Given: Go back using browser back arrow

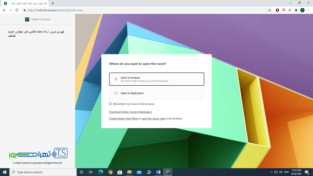Looking at the screenshot, I should point(4,10).
